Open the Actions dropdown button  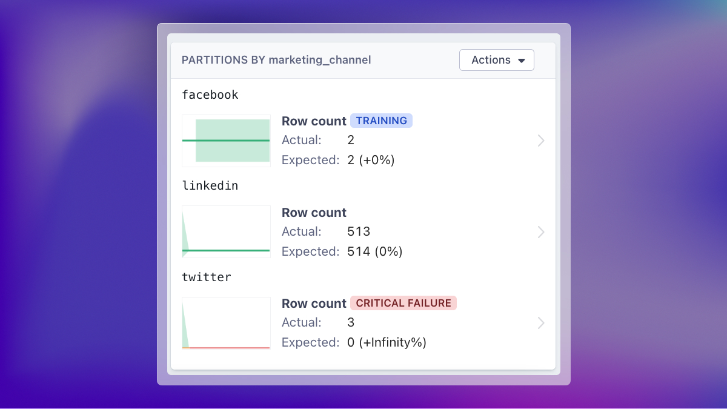click(496, 60)
